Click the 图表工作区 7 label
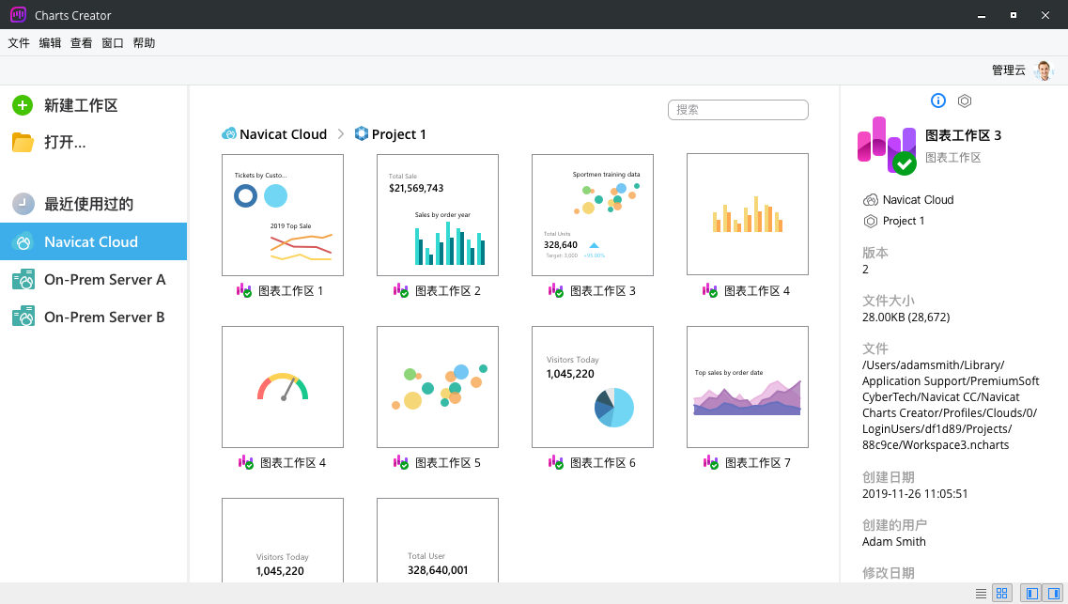This screenshot has height=604, width=1068. pyautogui.click(x=757, y=462)
